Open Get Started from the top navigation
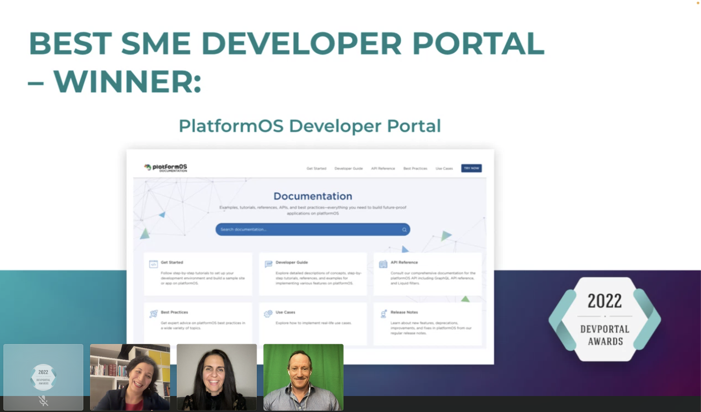 (x=316, y=168)
